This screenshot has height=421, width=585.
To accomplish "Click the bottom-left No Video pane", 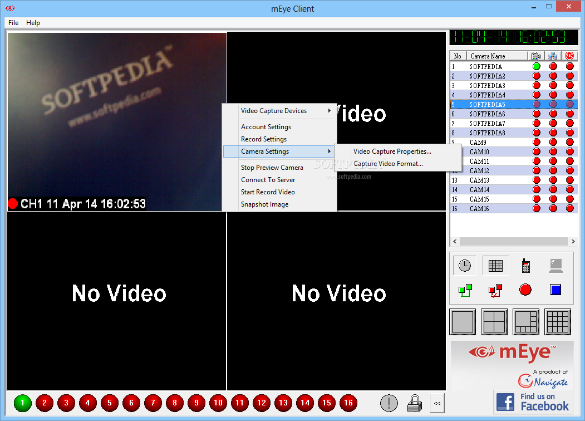I will pyautogui.click(x=117, y=301).
